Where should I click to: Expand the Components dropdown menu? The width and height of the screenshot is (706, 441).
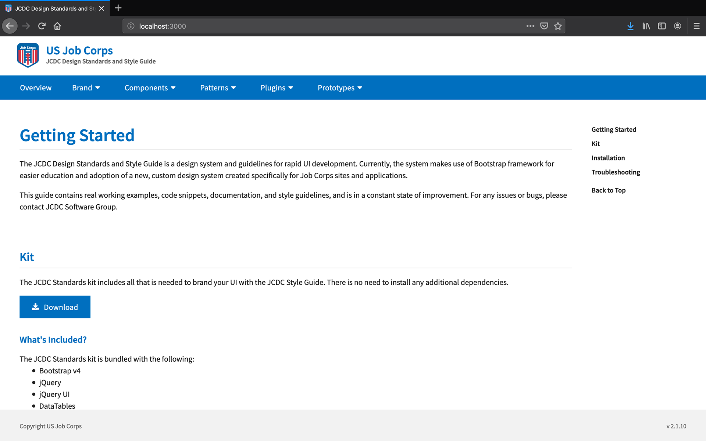(150, 88)
